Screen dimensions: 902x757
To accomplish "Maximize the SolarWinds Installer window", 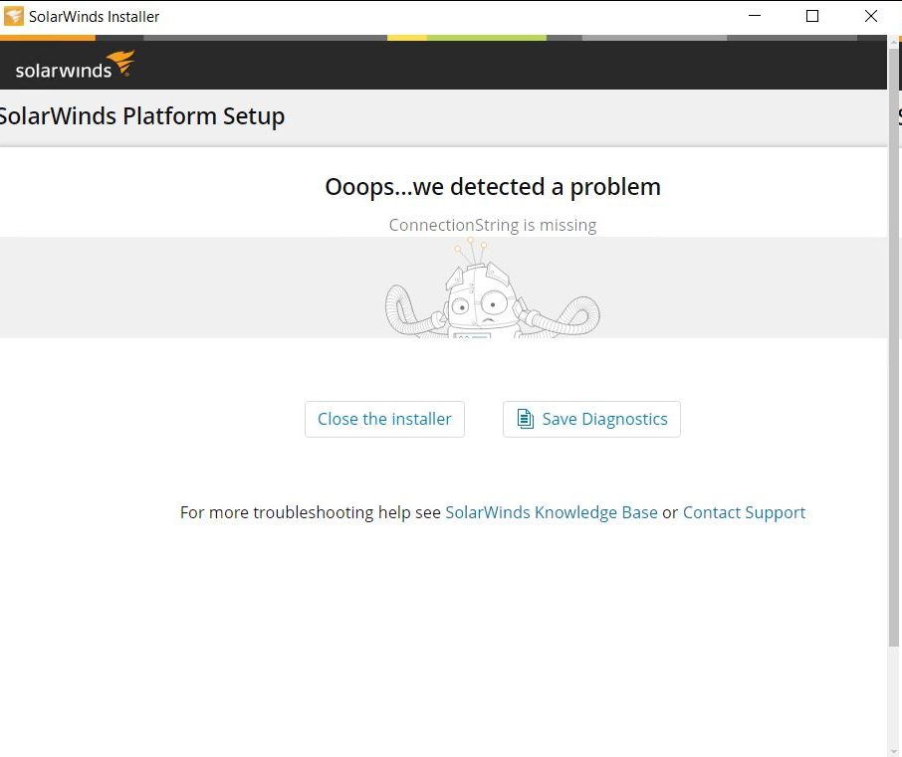I will (812, 16).
